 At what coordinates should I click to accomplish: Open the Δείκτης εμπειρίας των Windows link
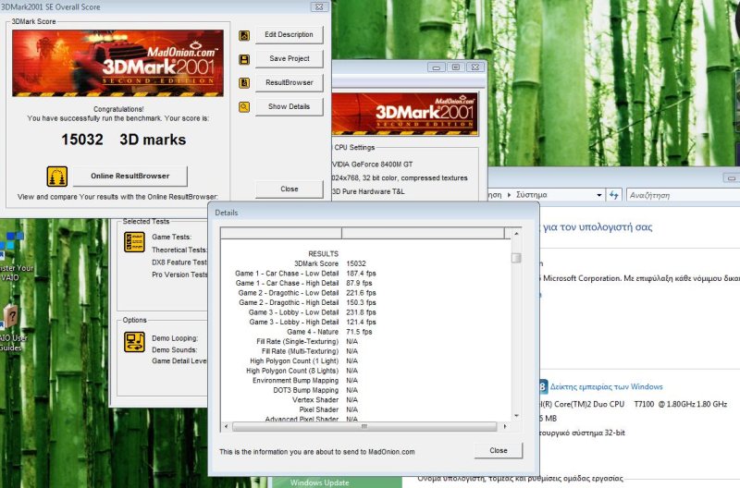click(607, 386)
